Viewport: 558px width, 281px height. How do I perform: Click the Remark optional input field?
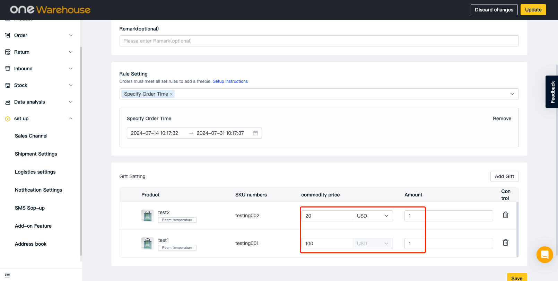[319, 41]
